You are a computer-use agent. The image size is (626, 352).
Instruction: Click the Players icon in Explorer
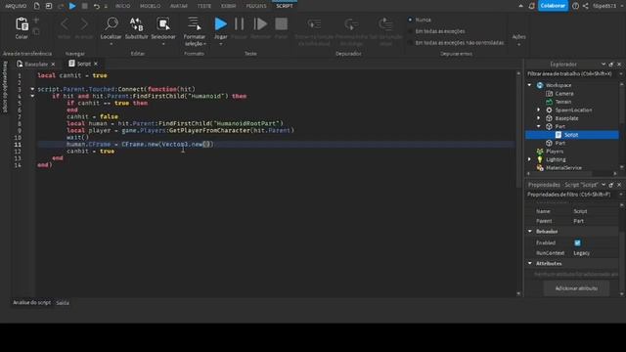click(540, 152)
